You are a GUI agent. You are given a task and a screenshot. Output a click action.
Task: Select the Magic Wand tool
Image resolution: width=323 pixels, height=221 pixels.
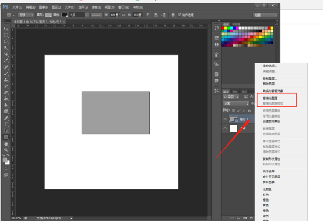pyautogui.click(x=6, y=48)
